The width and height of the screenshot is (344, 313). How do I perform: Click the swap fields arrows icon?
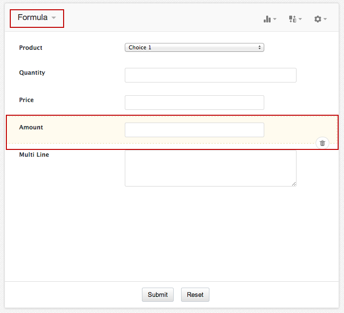coord(293,19)
